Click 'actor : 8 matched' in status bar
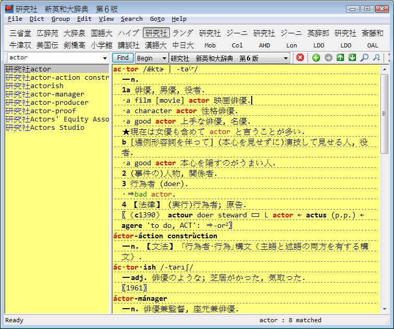This screenshot has width=394, height=329. pyautogui.click(x=290, y=320)
